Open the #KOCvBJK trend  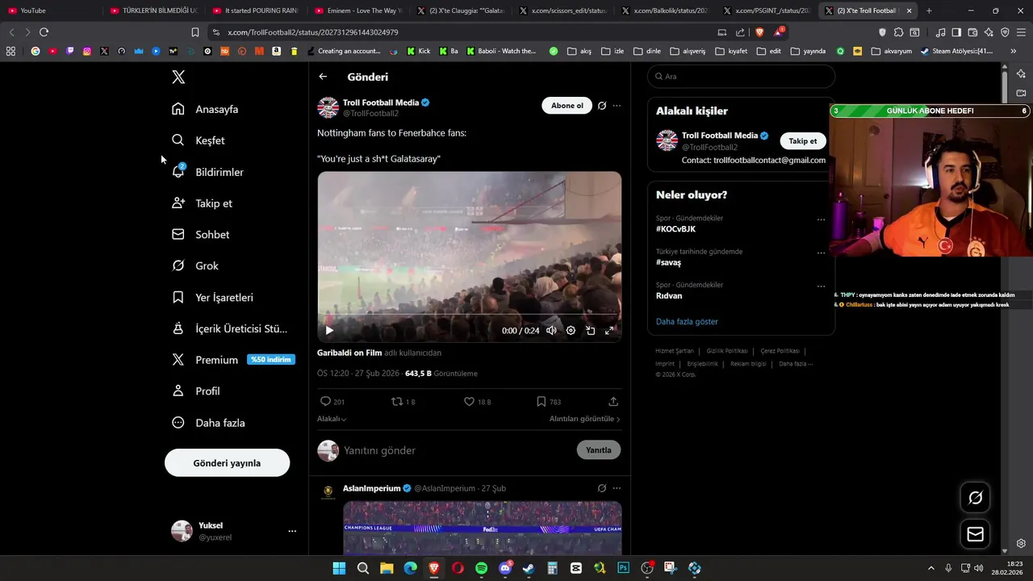coord(675,229)
